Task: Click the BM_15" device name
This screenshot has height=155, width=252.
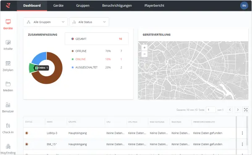Action: [x=52, y=144]
